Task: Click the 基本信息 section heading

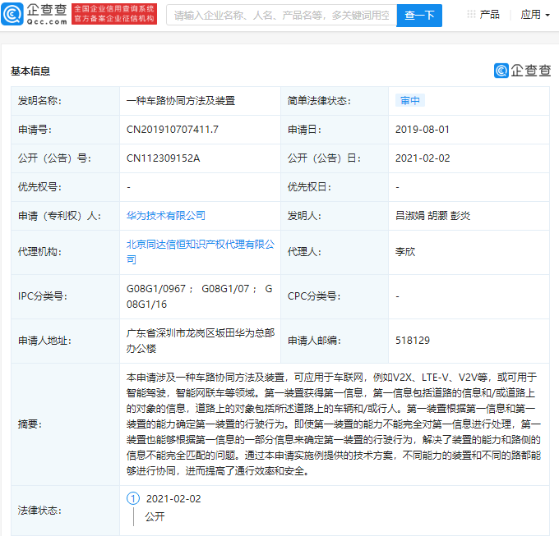Action: pyautogui.click(x=30, y=71)
